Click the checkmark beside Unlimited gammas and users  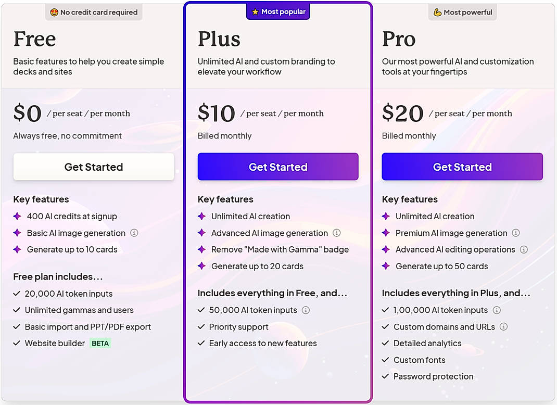[x=16, y=310]
